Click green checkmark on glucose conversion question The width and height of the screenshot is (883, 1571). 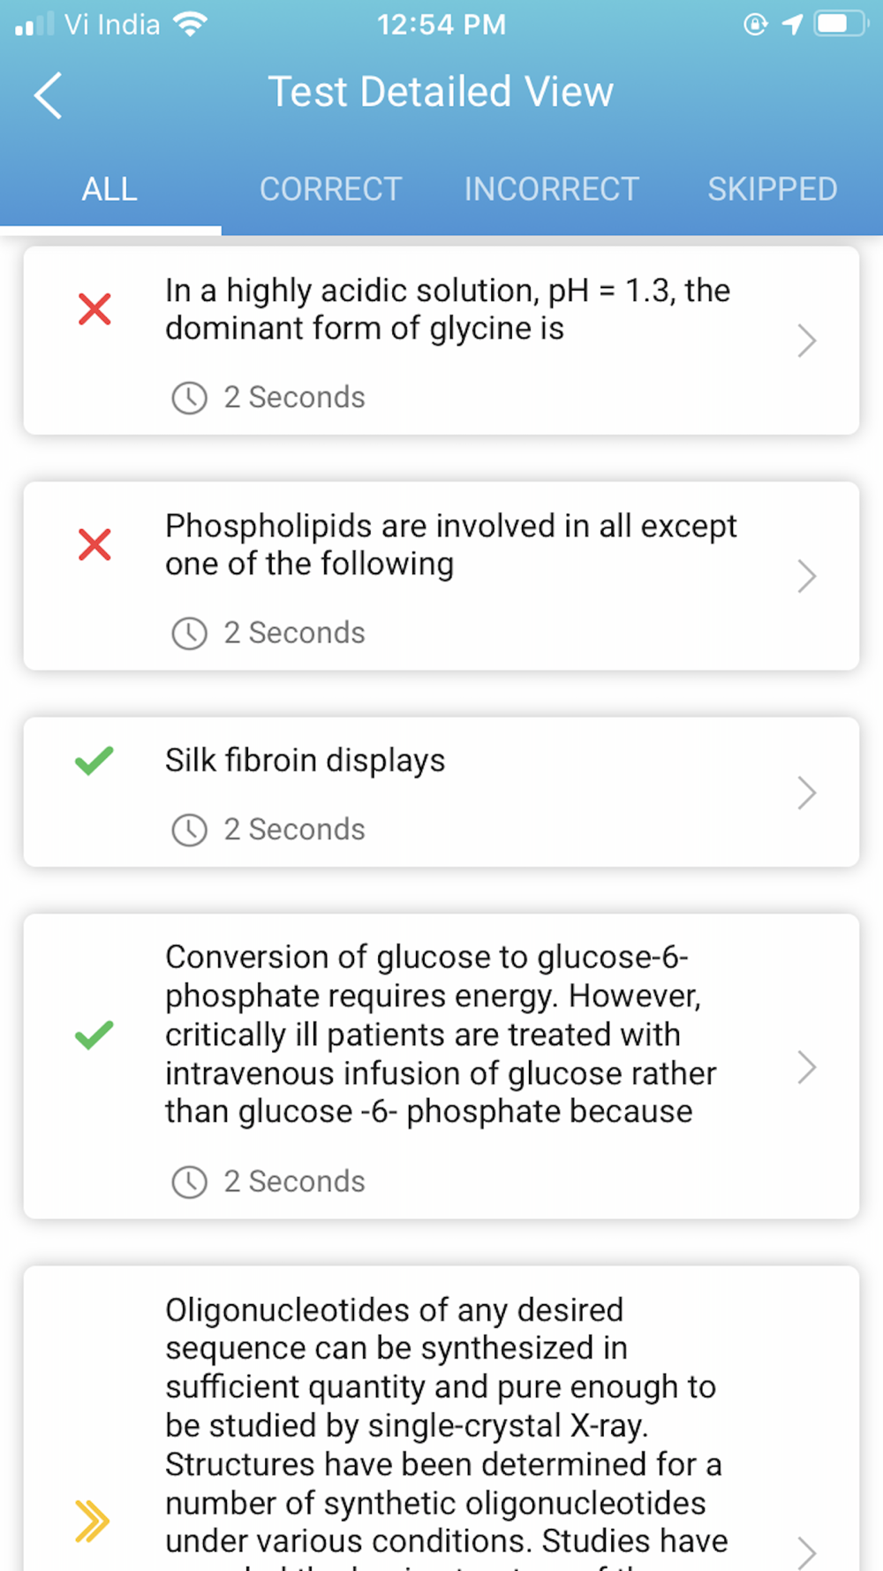coord(94,1034)
